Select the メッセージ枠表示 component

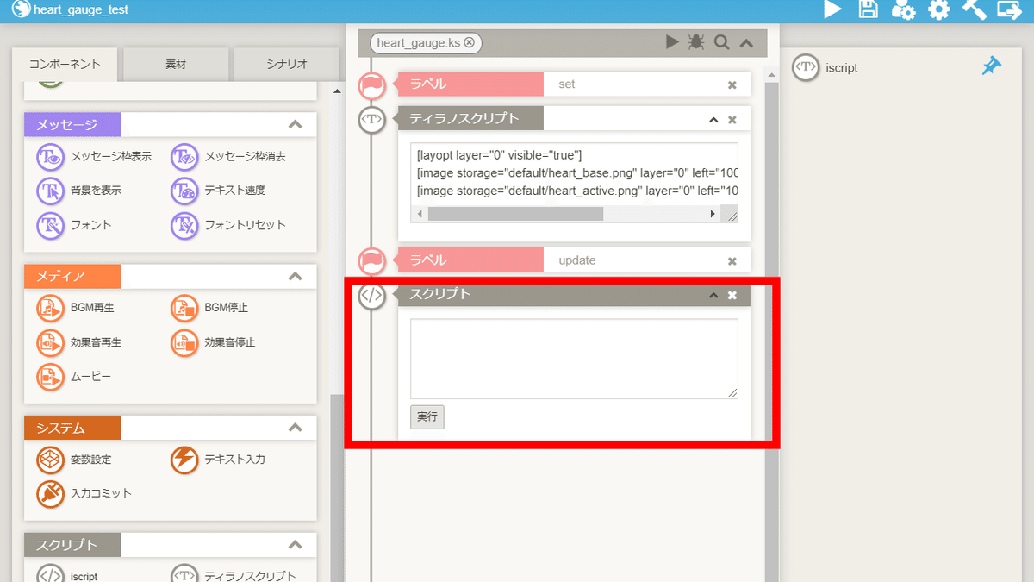94,157
